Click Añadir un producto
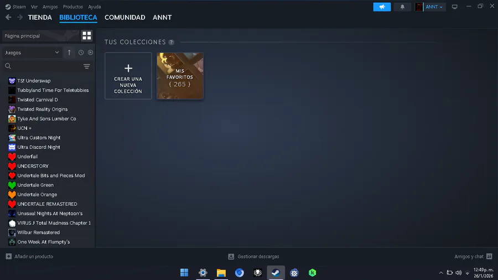This screenshot has height=280, width=498. tap(29, 256)
